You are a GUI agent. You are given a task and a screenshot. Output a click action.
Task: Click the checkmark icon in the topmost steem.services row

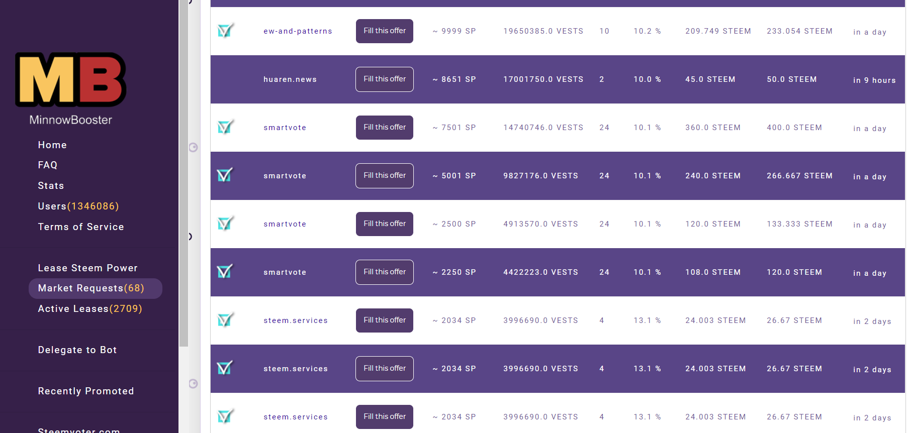coord(225,320)
